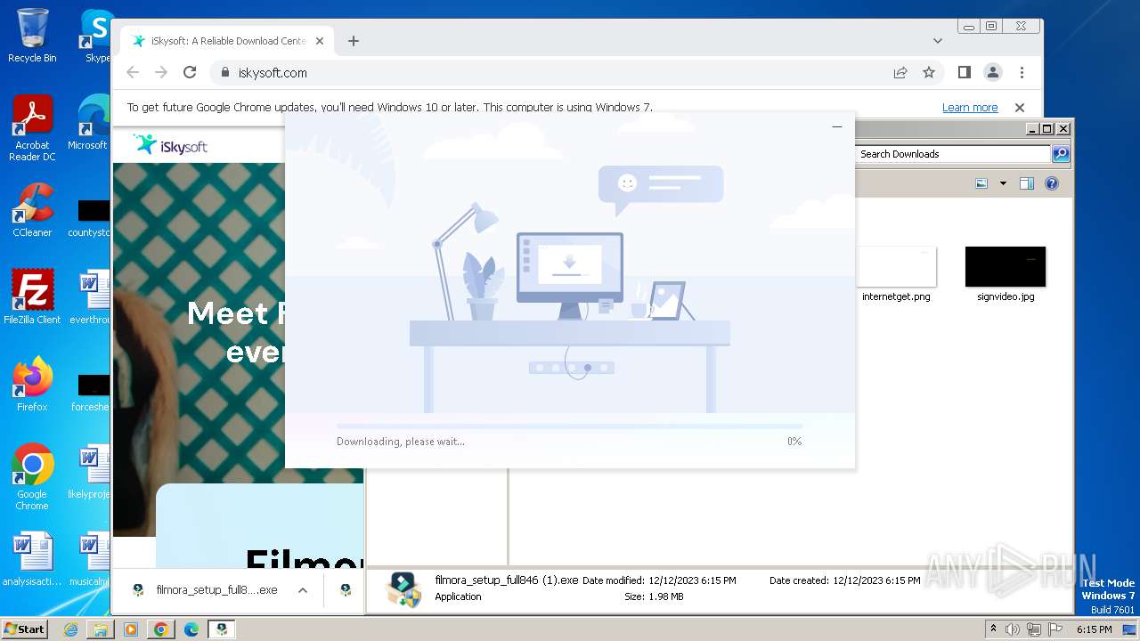Click the download progress bar in installer

point(569,426)
